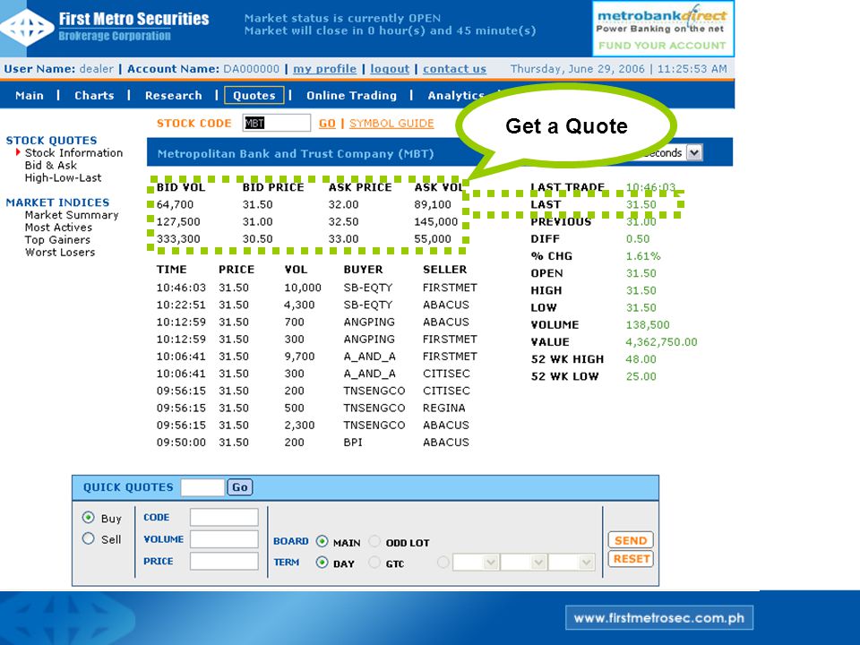
Task: Open the contact us link
Action: point(455,69)
